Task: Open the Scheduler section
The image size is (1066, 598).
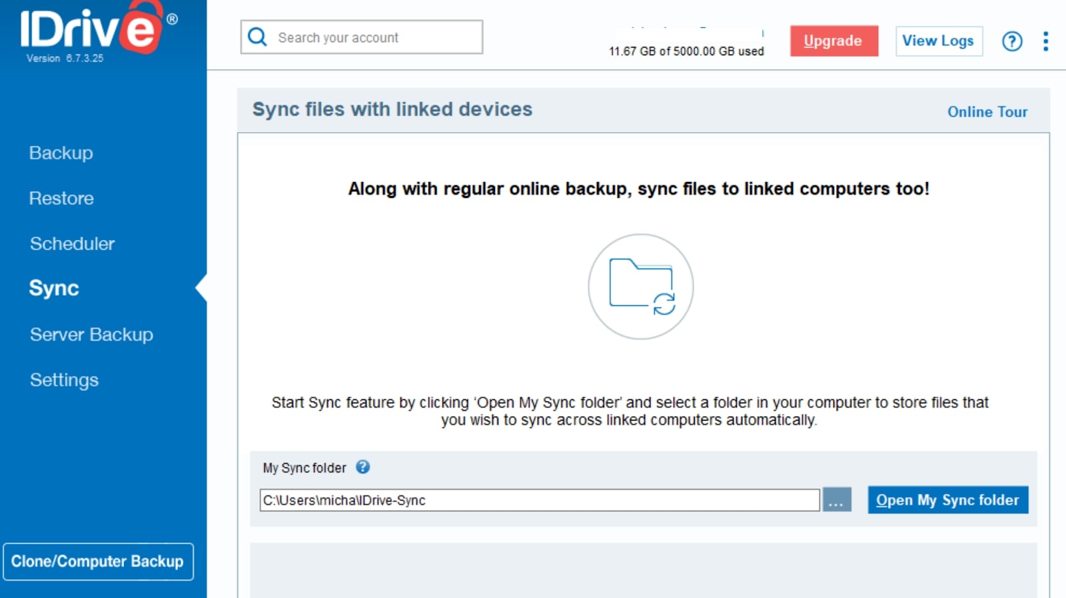Action: [72, 243]
